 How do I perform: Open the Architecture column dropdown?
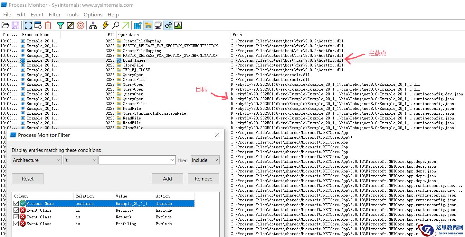[37, 160]
